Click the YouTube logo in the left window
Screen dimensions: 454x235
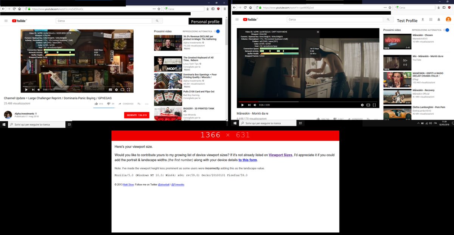click(19, 21)
